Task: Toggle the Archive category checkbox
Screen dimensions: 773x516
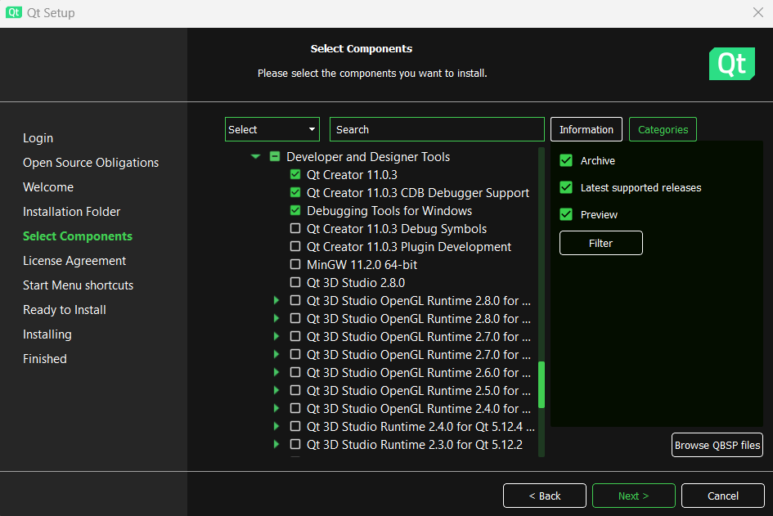Action: click(566, 161)
